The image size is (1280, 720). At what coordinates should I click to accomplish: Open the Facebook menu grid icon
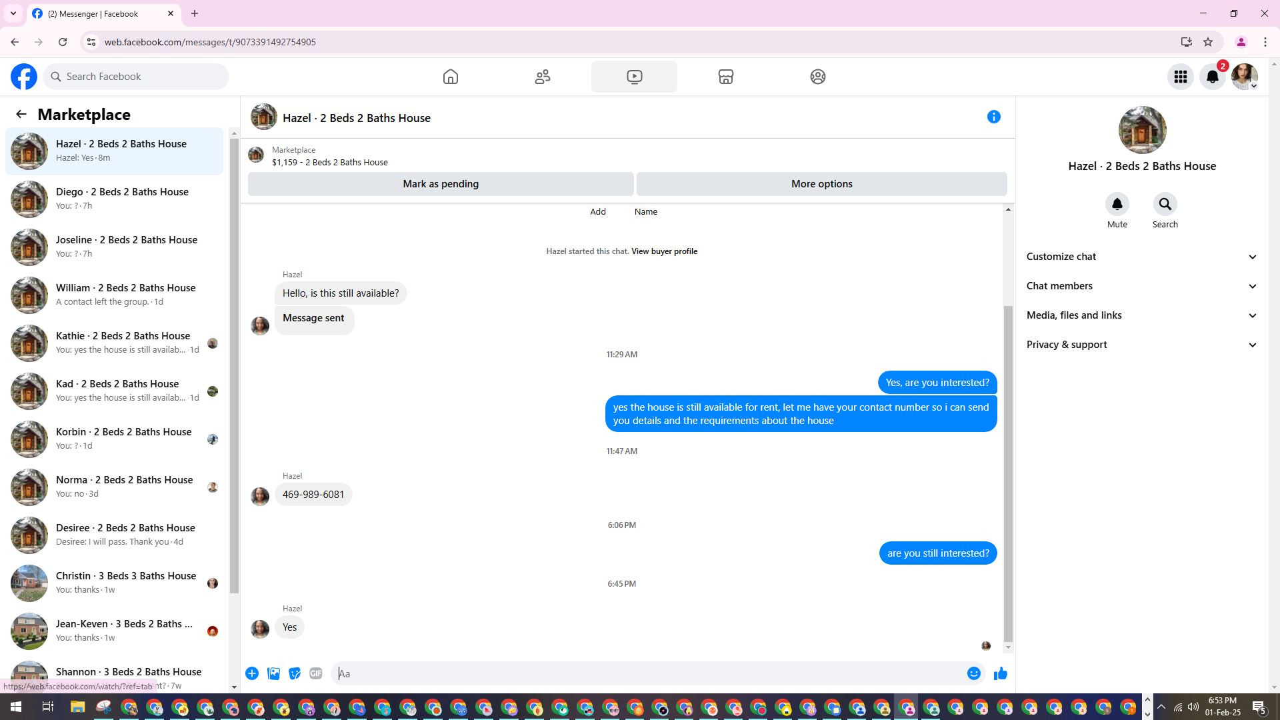(1181, 77)
